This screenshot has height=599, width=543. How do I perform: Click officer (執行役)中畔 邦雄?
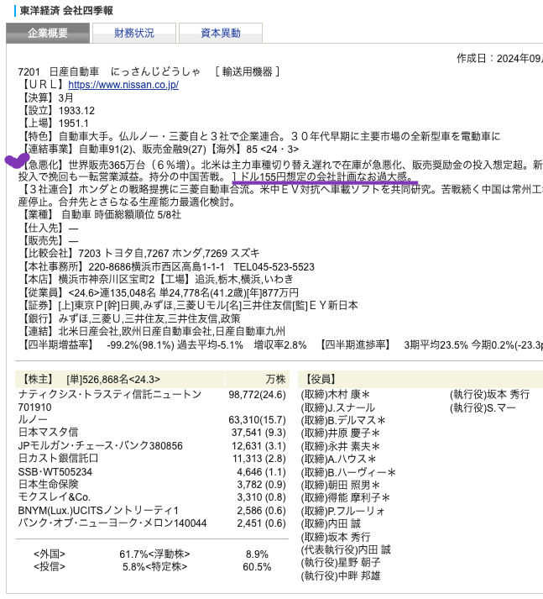(x=341, y=575)
